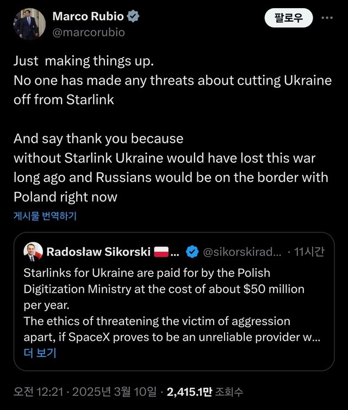The height and width of the screenshot is (410, 348).
Task: Expand quoted tweet with 더 보기
Action: tap(40, 353)
